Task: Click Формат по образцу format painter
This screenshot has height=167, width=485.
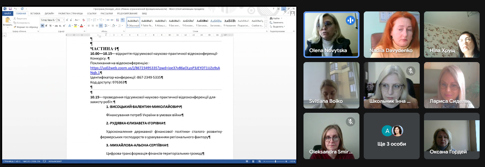Action: point(26,27)
